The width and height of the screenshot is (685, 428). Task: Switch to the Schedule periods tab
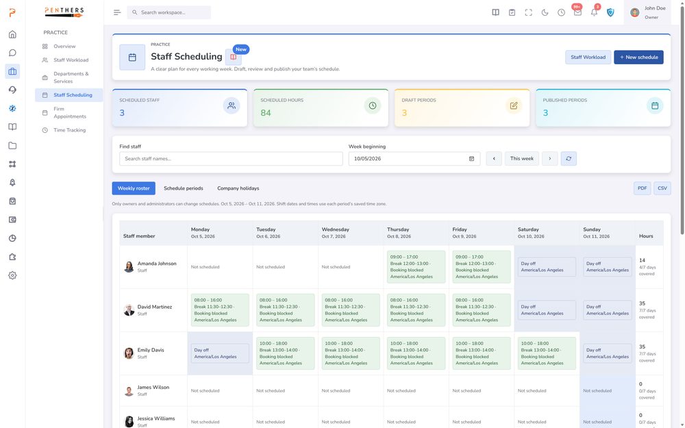184,188
